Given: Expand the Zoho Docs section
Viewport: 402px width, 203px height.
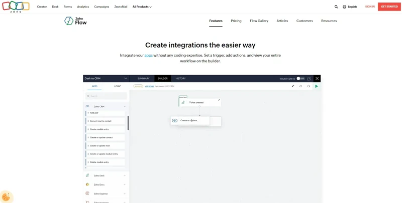Looking at the screenshot, I should click(x=125, y=184).
